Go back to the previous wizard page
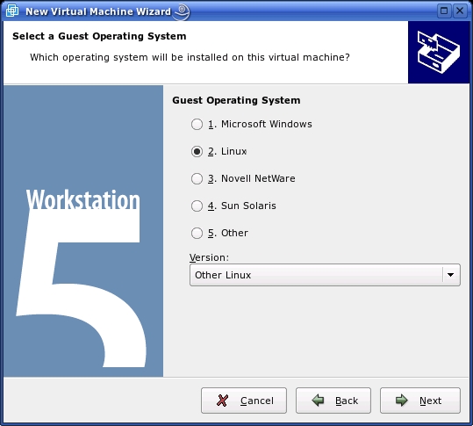The height and width of the screenshot is (426, 473). point(333,401)
